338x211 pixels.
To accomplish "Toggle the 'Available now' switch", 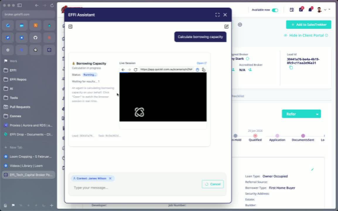I will [275, 10].
